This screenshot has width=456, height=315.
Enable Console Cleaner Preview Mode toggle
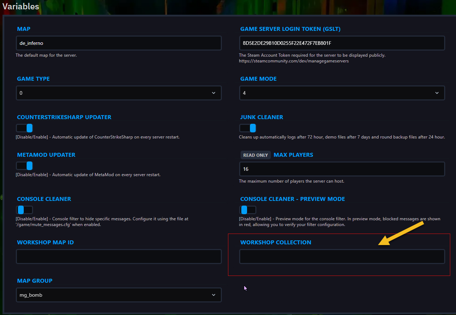[248, 210]
